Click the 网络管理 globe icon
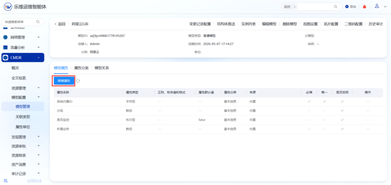391x185 pixels. 5,37
